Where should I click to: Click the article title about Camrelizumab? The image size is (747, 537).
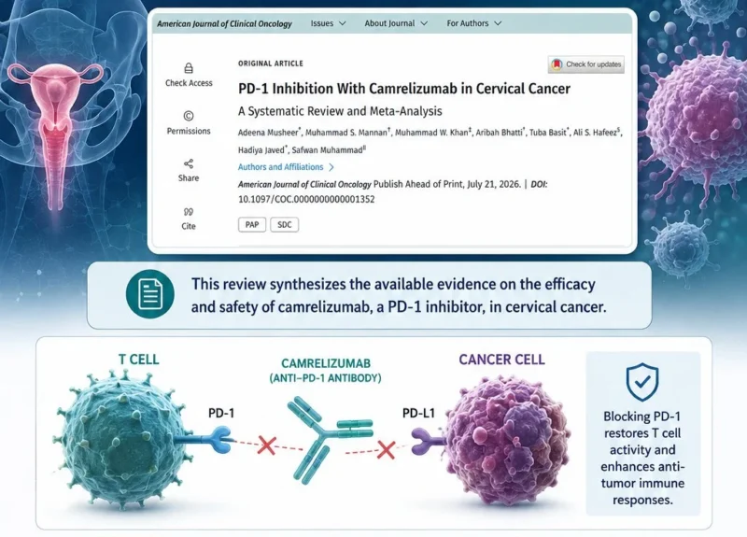coord(404,89)
